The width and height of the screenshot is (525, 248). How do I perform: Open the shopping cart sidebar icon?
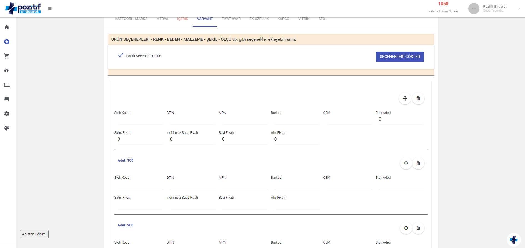[7, 56]
